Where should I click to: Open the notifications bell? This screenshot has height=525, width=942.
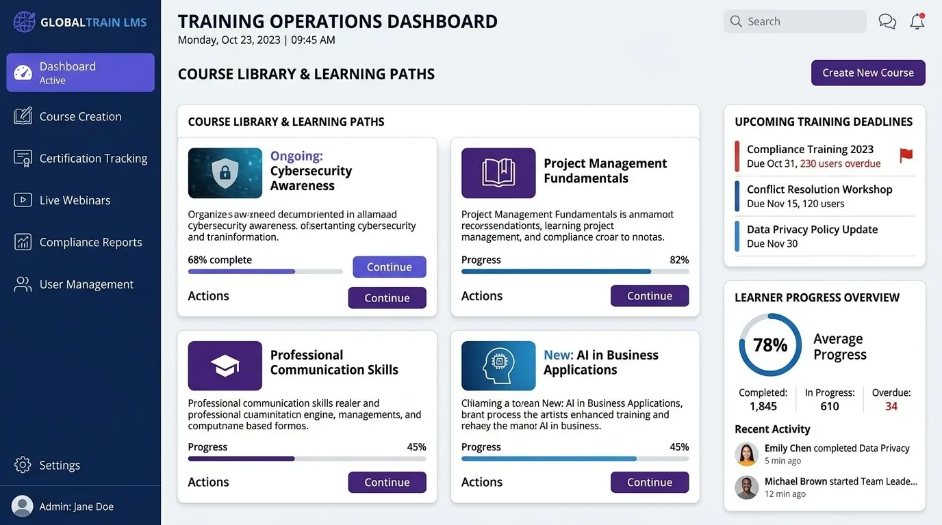(917, 21)
